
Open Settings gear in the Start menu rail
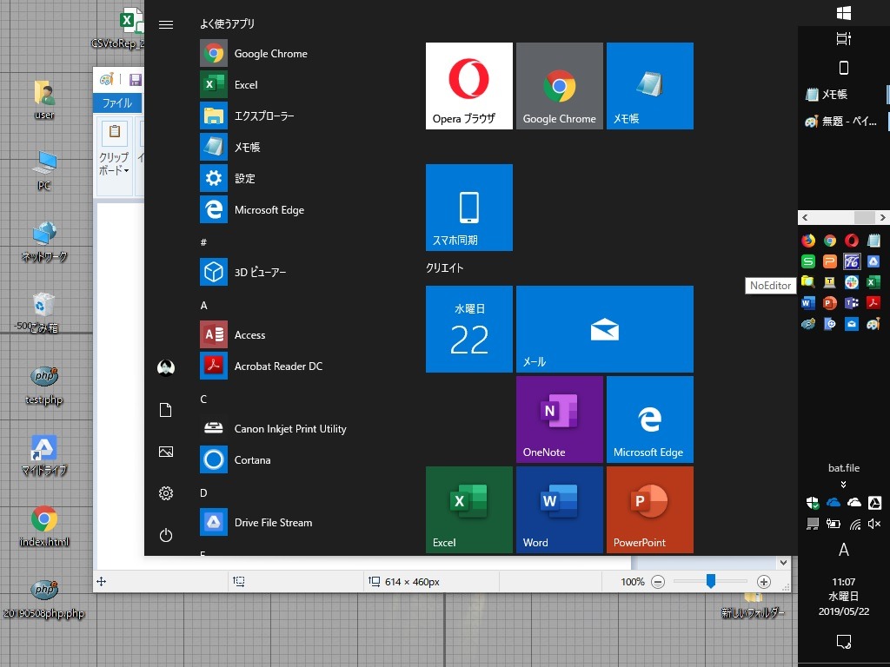(166, 493)
